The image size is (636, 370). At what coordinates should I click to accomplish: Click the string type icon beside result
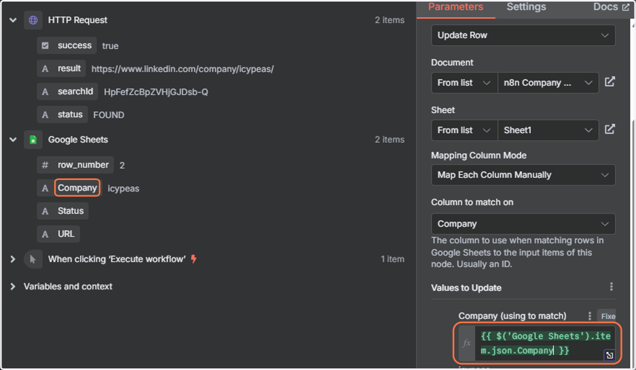45,69
